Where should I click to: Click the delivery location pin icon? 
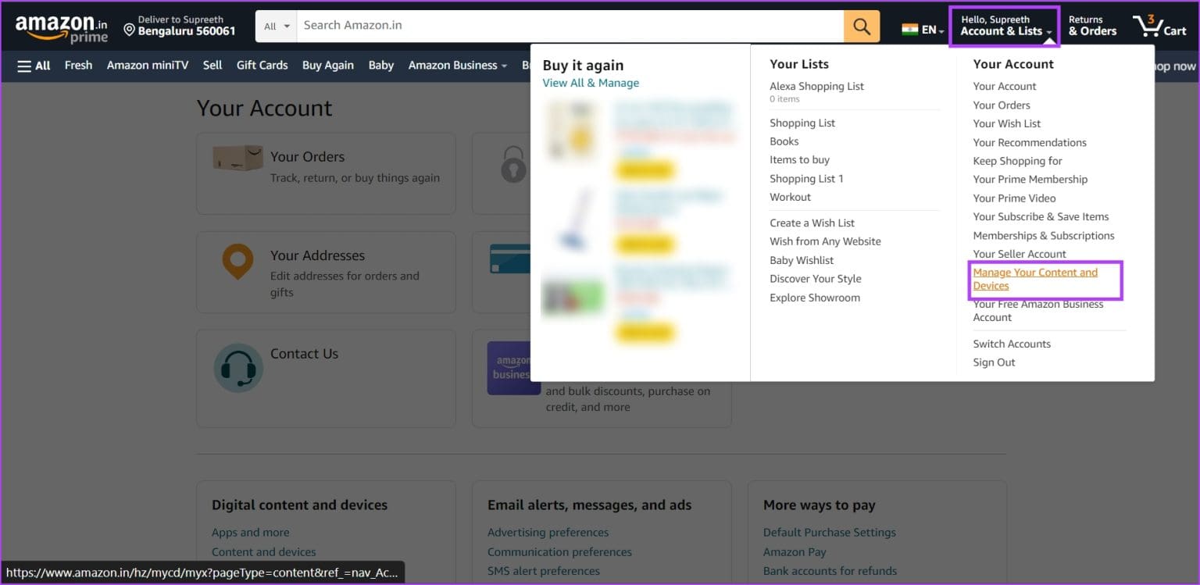[130, 30]
